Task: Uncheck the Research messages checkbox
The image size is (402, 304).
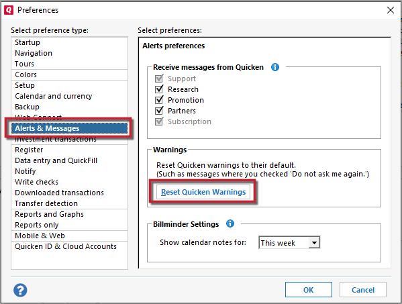Action: [x=159, y=89]
